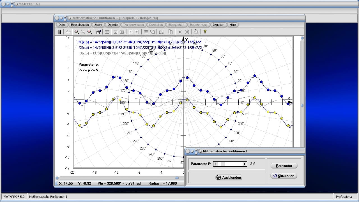Click the f3(x,p) gray formula text
The image size is (359, 202).
pyautogui.click(x=122, y=53)
